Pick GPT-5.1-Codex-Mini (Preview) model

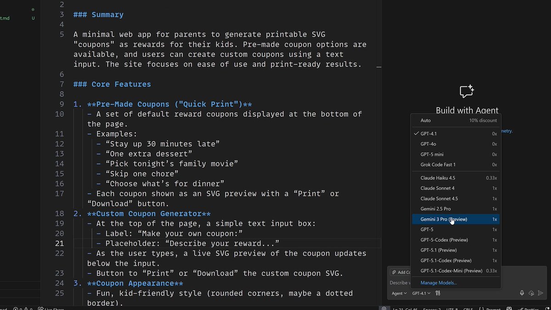(x=455, y=271)
